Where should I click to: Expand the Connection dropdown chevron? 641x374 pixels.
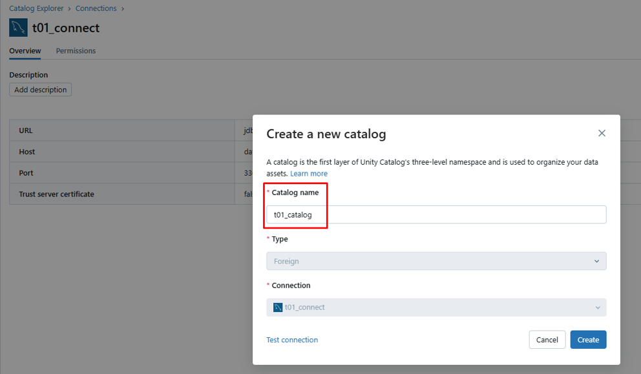[x=596, y=307]
